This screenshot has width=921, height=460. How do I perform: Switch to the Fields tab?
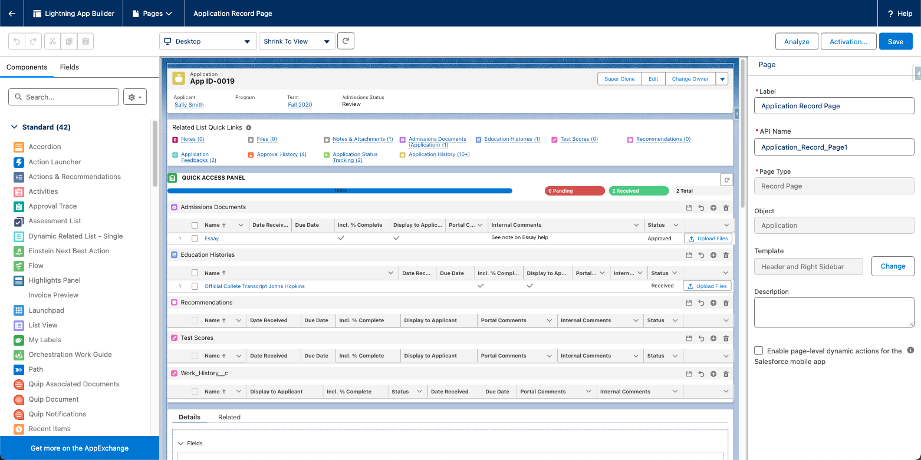[69, 67]
